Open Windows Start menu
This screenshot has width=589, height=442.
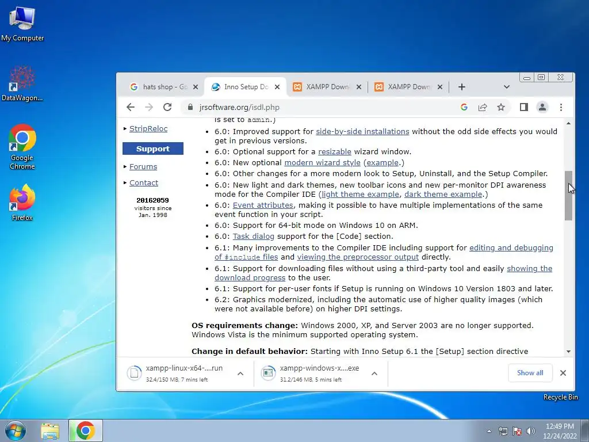[x=16, y=430]
